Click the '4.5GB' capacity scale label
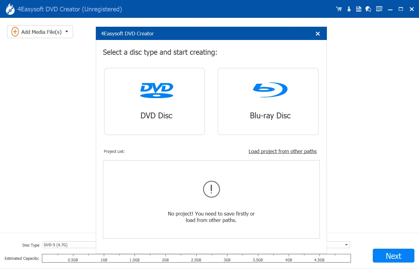419x269 pixels. [319, 260]
